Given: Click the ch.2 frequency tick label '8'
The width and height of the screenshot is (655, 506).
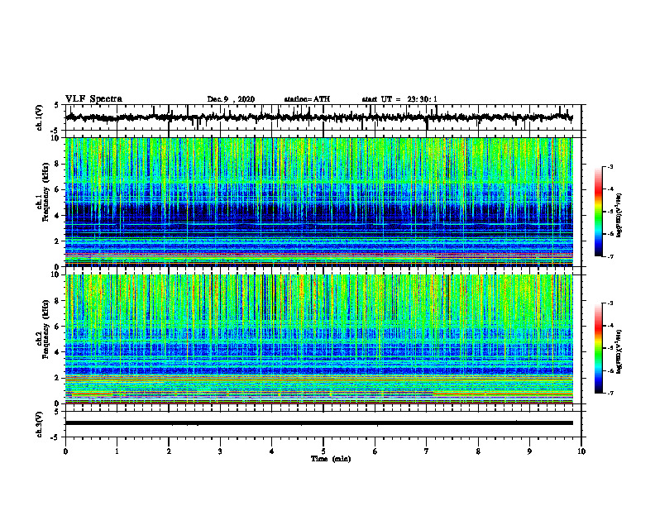Looking at the screenshot, I should coord(57,301).
